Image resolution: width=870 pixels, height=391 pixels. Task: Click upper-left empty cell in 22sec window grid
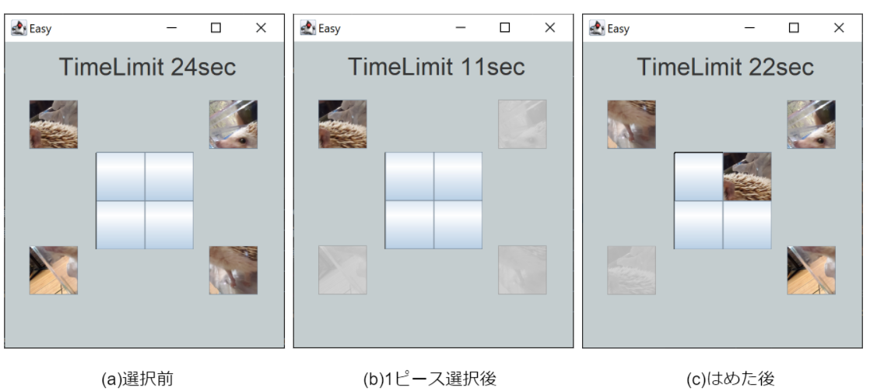699,176
